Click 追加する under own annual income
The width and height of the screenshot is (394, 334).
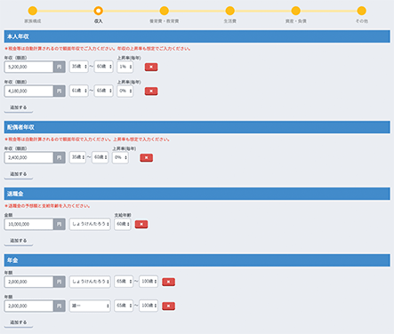tap(19, 107)
